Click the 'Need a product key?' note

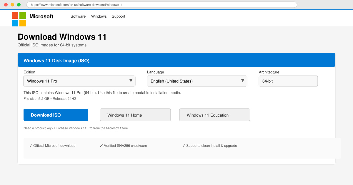pyautogui.click(x=76, y=128)
